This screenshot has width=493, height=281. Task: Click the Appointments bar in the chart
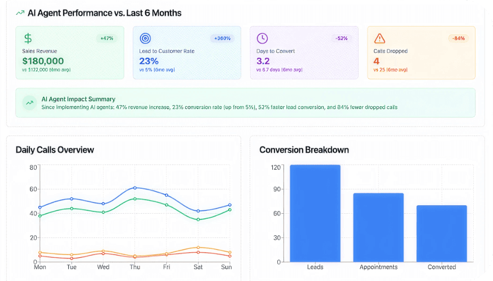point(378,227)
